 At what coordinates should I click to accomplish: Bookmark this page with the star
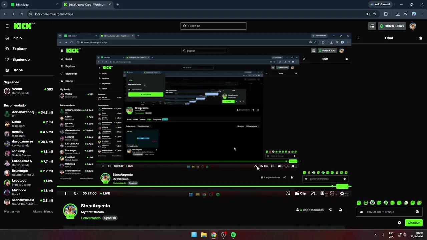tap(375, 14)
